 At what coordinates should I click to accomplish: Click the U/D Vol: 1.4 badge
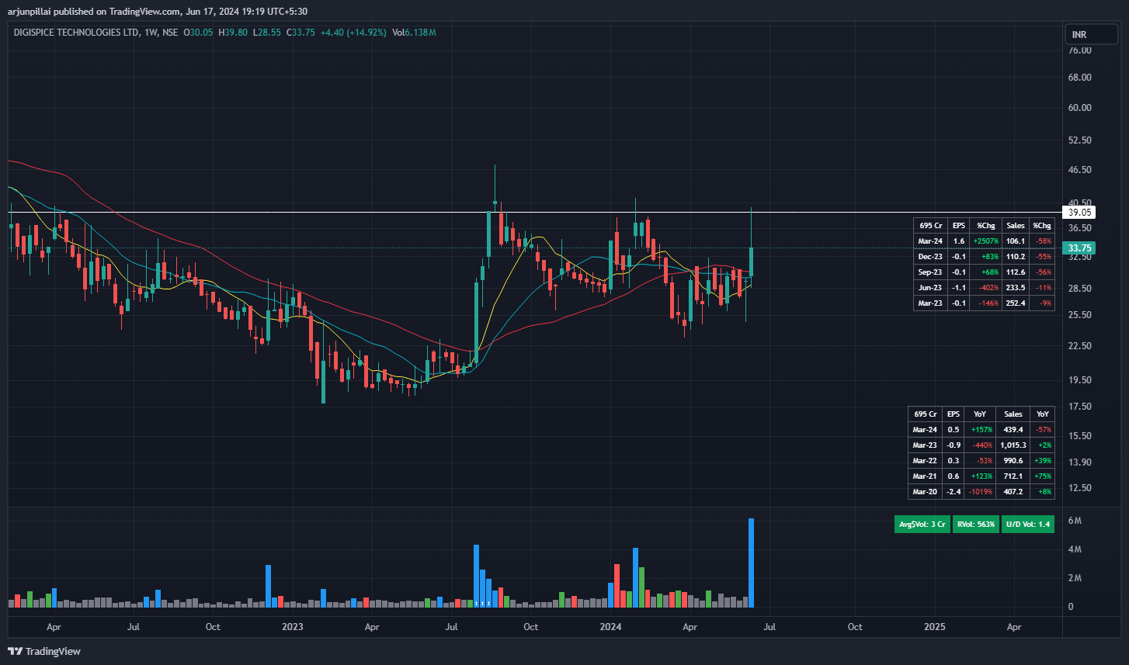[x=1028, y=524]
